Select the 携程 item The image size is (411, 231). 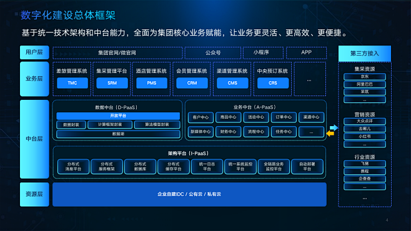pyautogui.click(x=365, y=171)
